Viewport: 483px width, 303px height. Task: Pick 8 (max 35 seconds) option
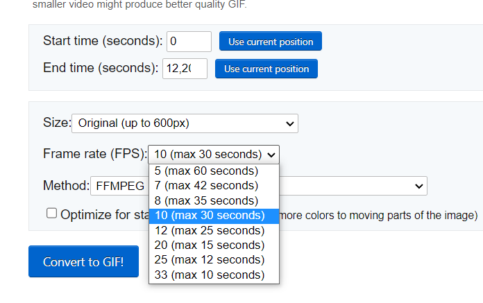pyautogui.click(x=206, y=200)
